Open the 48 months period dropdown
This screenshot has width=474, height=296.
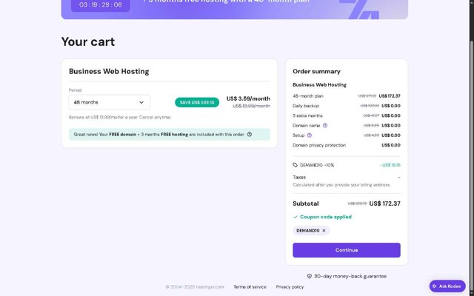click(x=109, y=102)
